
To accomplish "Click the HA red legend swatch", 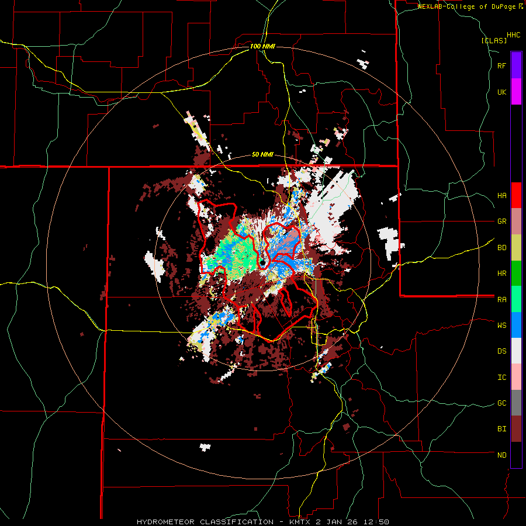I will coord(516,195).
